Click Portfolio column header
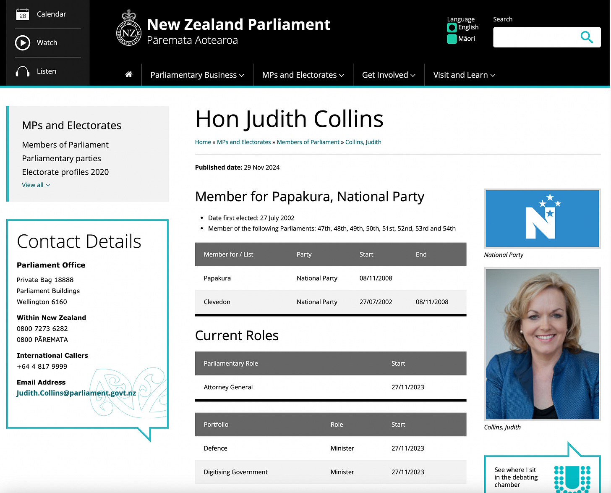The image size is (611, 493). click(x=216, y=425)
